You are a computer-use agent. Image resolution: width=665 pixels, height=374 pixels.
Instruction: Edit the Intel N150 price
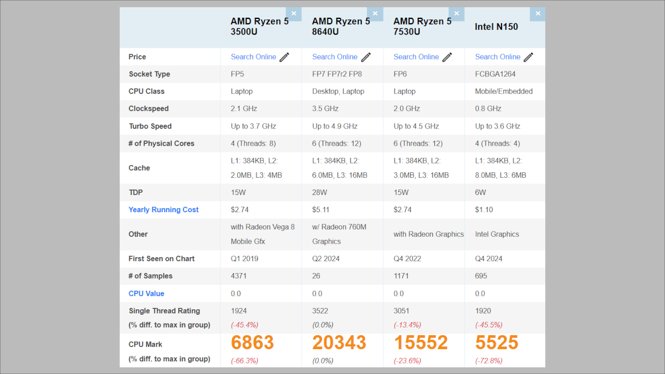529,57
